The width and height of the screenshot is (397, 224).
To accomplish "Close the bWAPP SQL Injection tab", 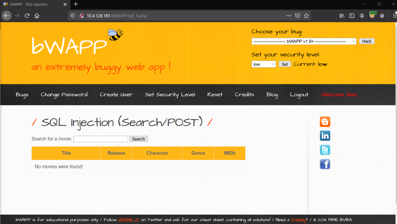I will click(x=65, y=4).
